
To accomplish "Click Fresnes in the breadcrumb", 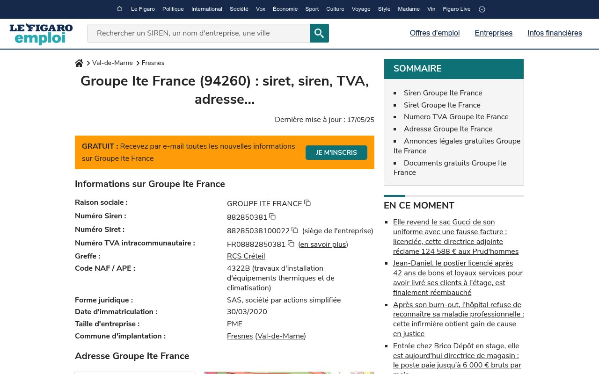I will [153, 63].
